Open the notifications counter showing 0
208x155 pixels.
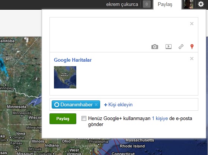coord(147,4)
